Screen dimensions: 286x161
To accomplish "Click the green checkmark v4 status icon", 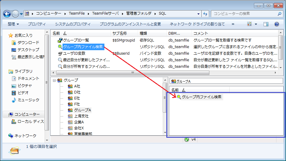I will click(x=187, y=139).
